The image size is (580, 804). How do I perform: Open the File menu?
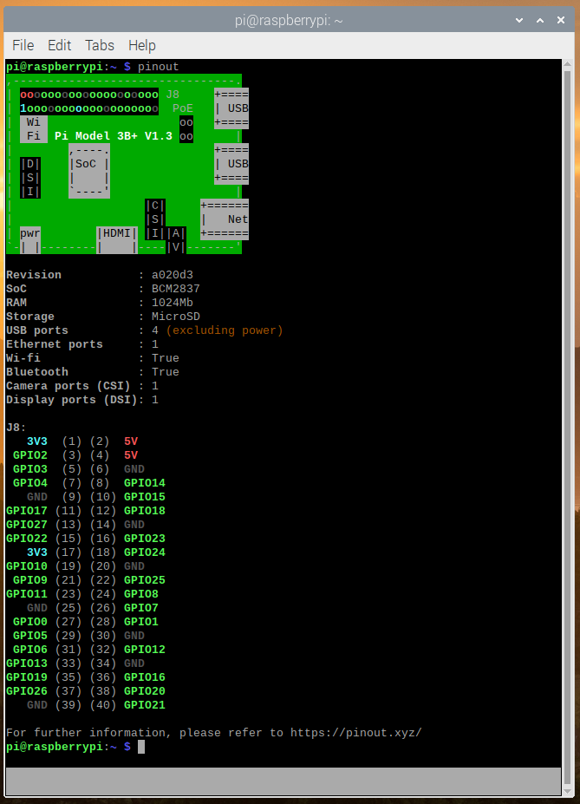(x=23, y=46)
